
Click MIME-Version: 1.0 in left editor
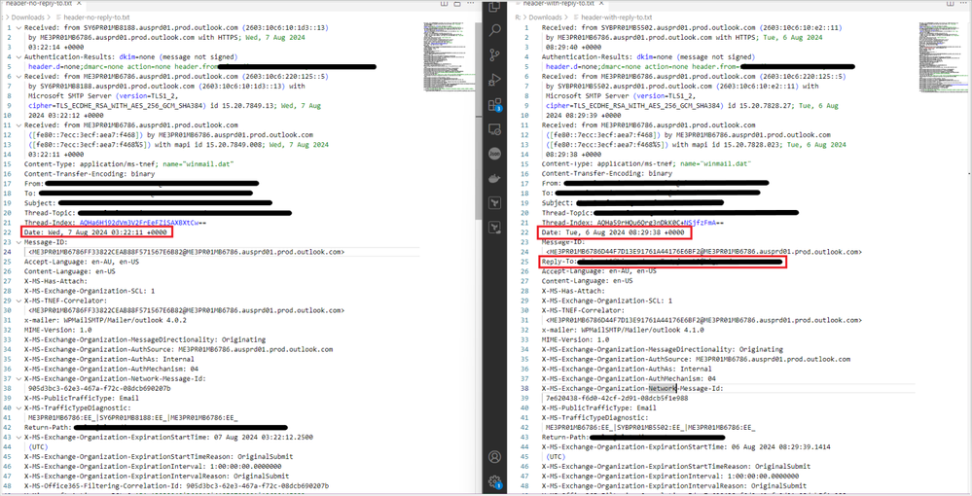pyautogui.click(x=59, y=330)
